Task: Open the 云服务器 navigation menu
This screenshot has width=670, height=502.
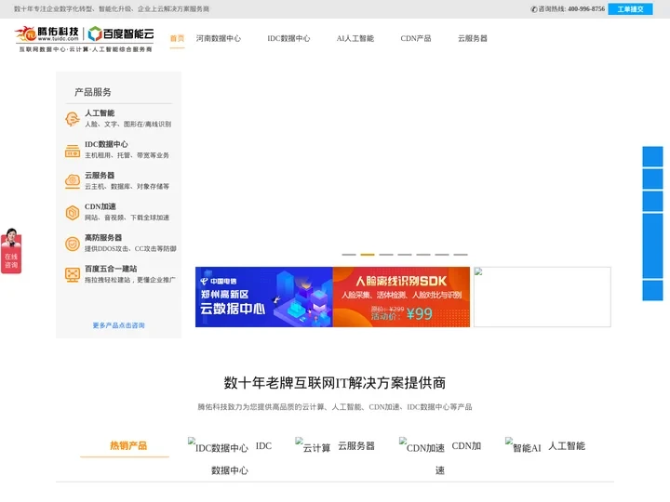Action: click(473, 38)
